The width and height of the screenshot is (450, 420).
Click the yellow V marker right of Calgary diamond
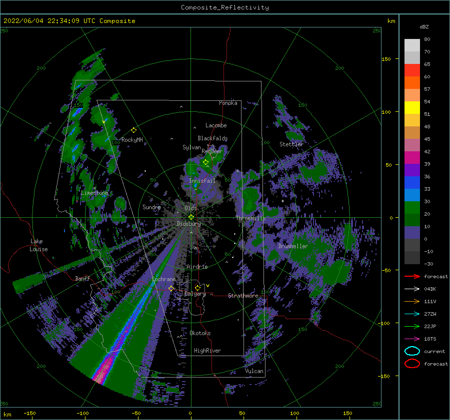click(x=207, y=286)
